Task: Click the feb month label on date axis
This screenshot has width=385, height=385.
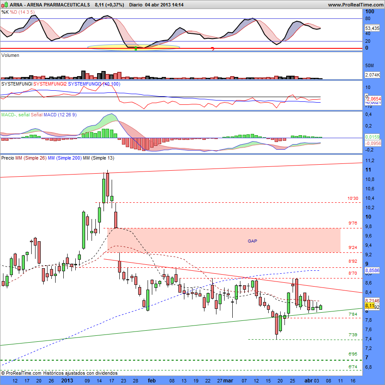Action: [x=152, y=381]
